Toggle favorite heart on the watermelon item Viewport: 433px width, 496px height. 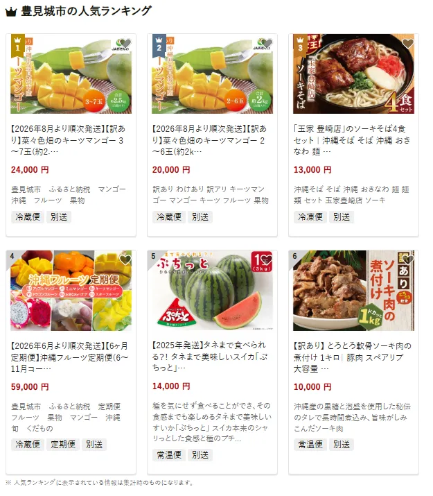[267, 260]
